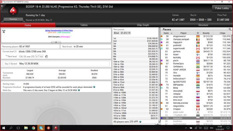
Task: Sort players by the Bounty column header
Action: click(x=206, y=33)
